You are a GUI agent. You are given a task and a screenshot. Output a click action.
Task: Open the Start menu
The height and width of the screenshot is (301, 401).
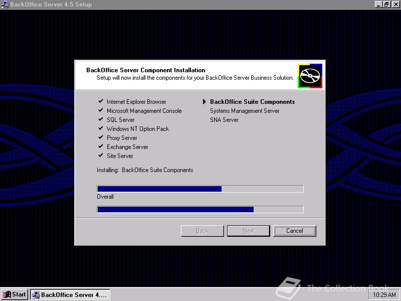click(x=15, y=294)
